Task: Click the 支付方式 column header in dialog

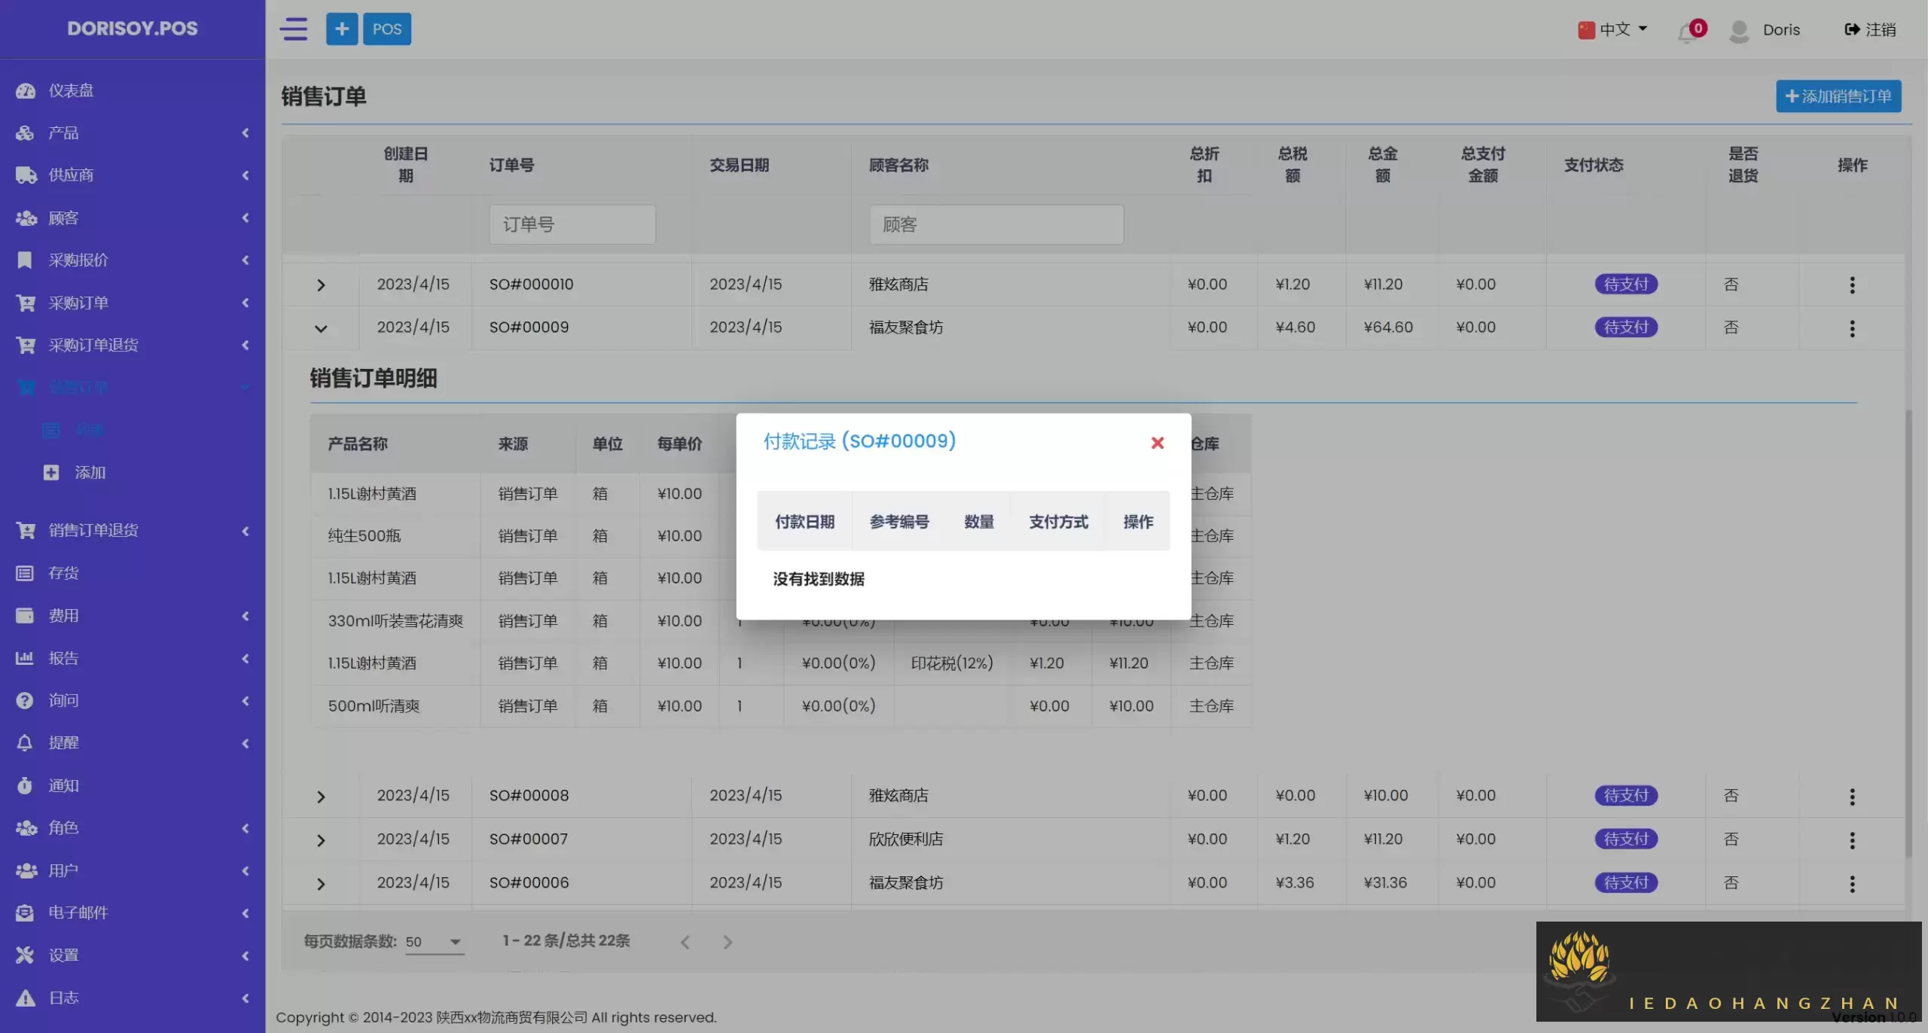Action: point(1058,521)
